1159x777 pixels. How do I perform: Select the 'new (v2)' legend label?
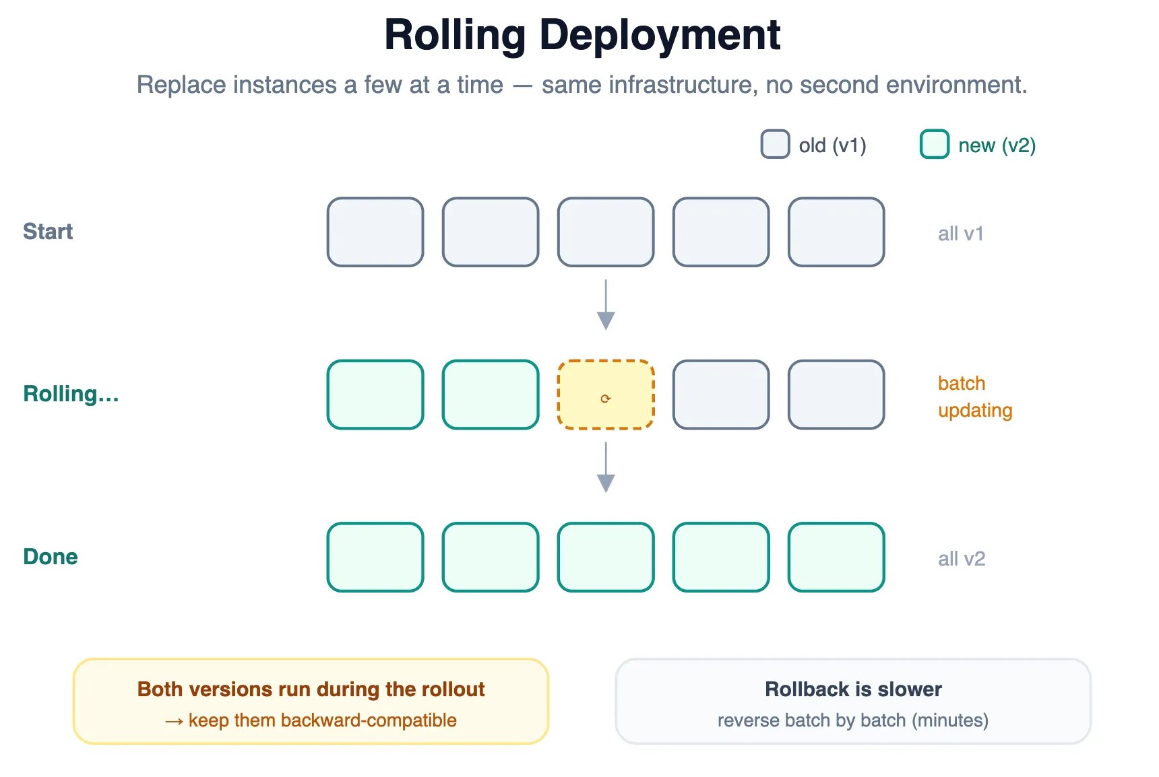coord(997,145)
